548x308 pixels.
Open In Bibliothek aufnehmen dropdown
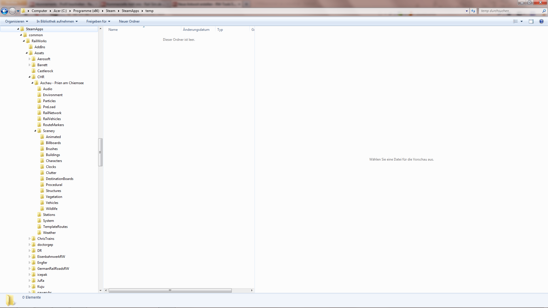coord(57,21)
